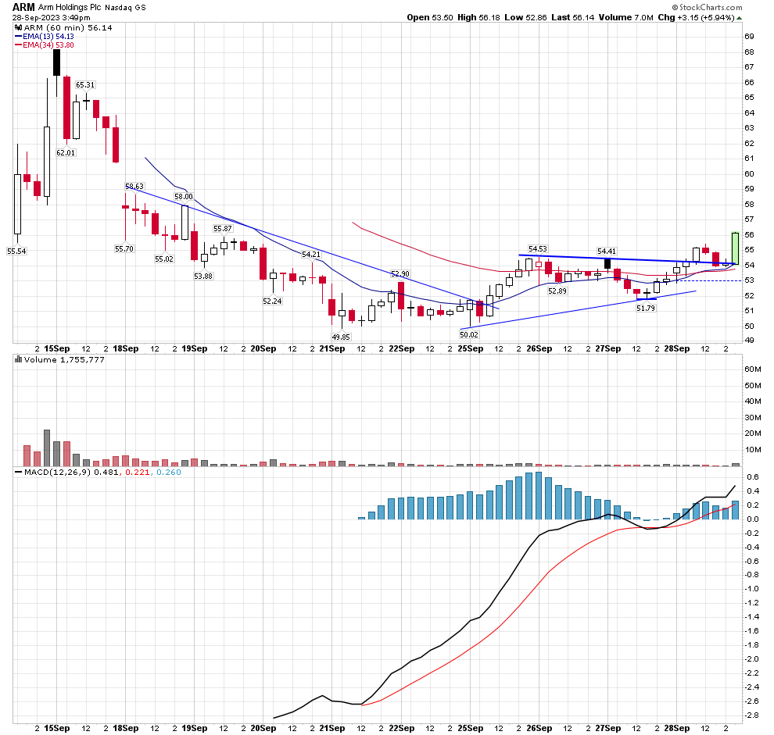Screen dimensions: 774x735
Task: Click the 65.31 price annotation
Action: pos(85,85)
